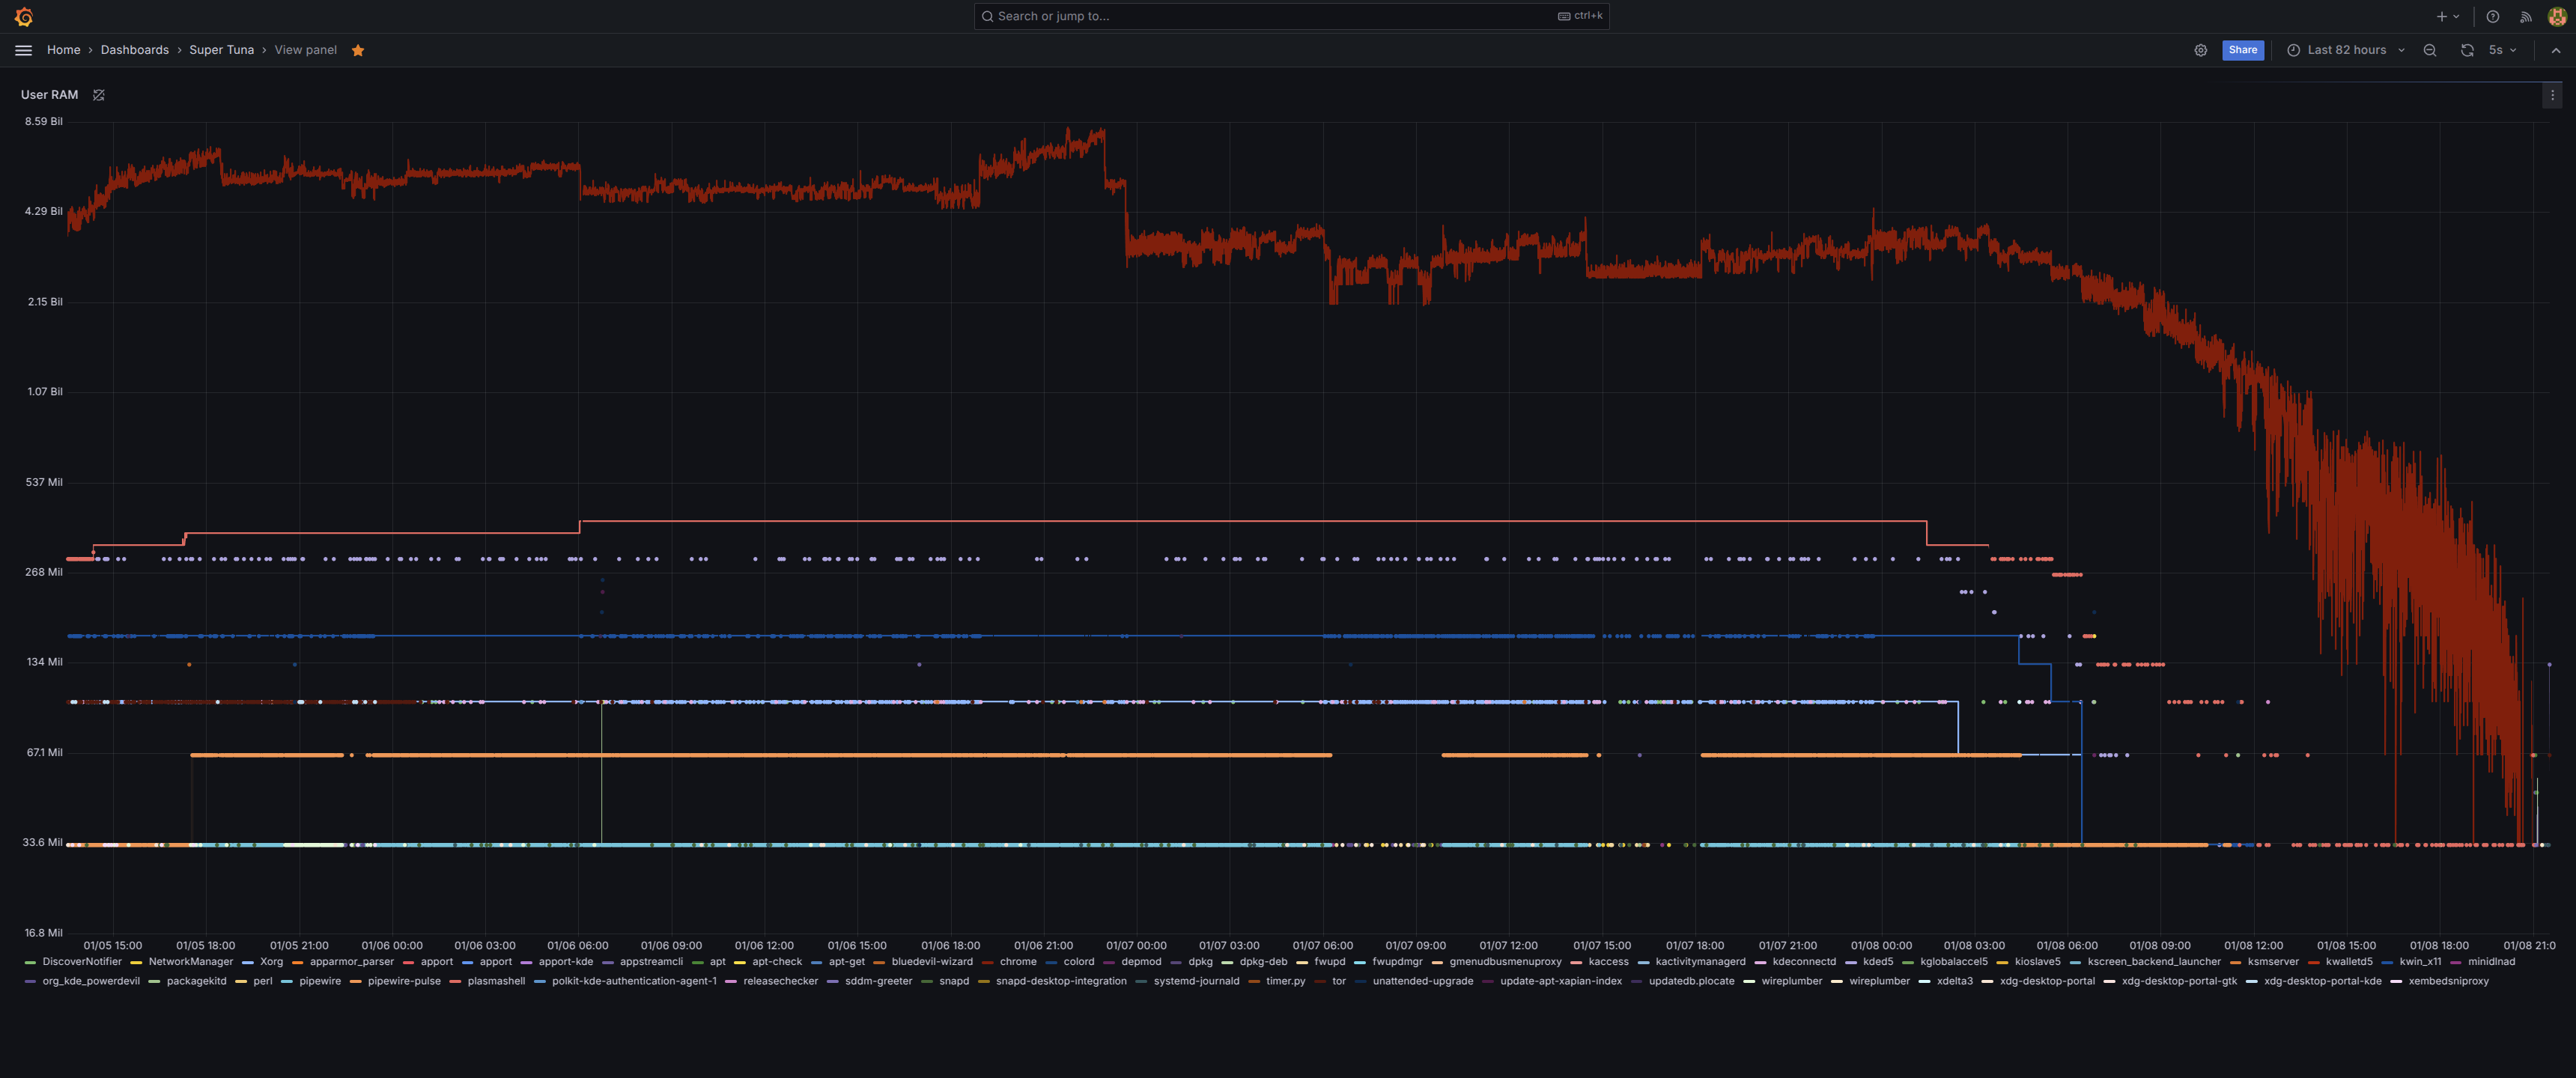This screenshot has width=2576, height=1078.
Task: Unstar the dashboard with the star icon
Action: [x=358, y=50]
